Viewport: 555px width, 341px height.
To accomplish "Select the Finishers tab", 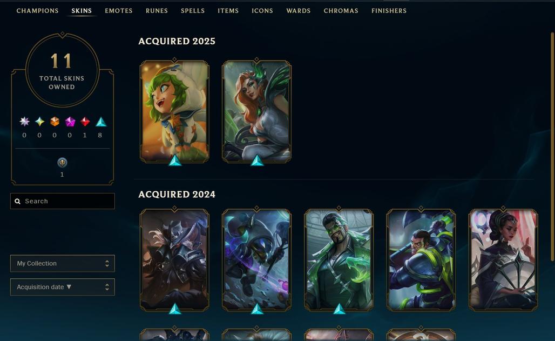I will click(x=389, y=11).
